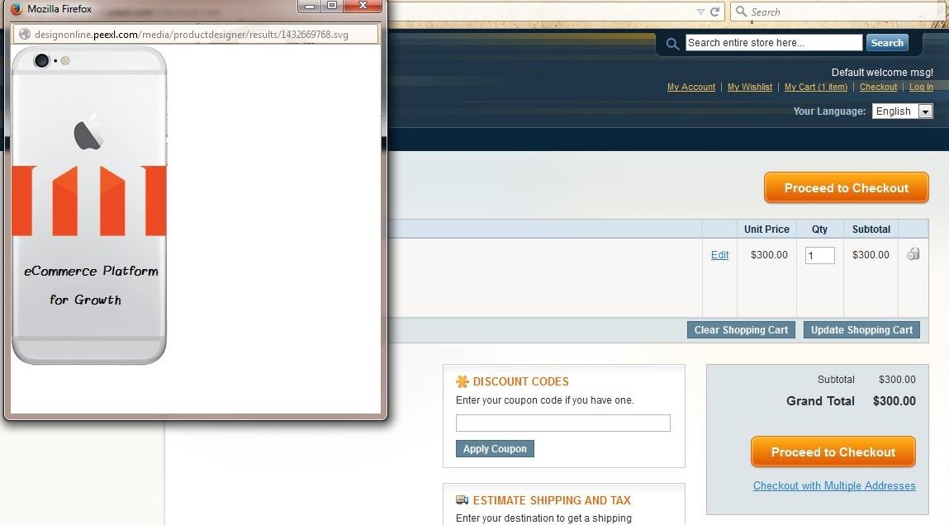The height and width of the screenshot is (525, 949).
Task: Click the reload icon in main browser
Action: 714,12
